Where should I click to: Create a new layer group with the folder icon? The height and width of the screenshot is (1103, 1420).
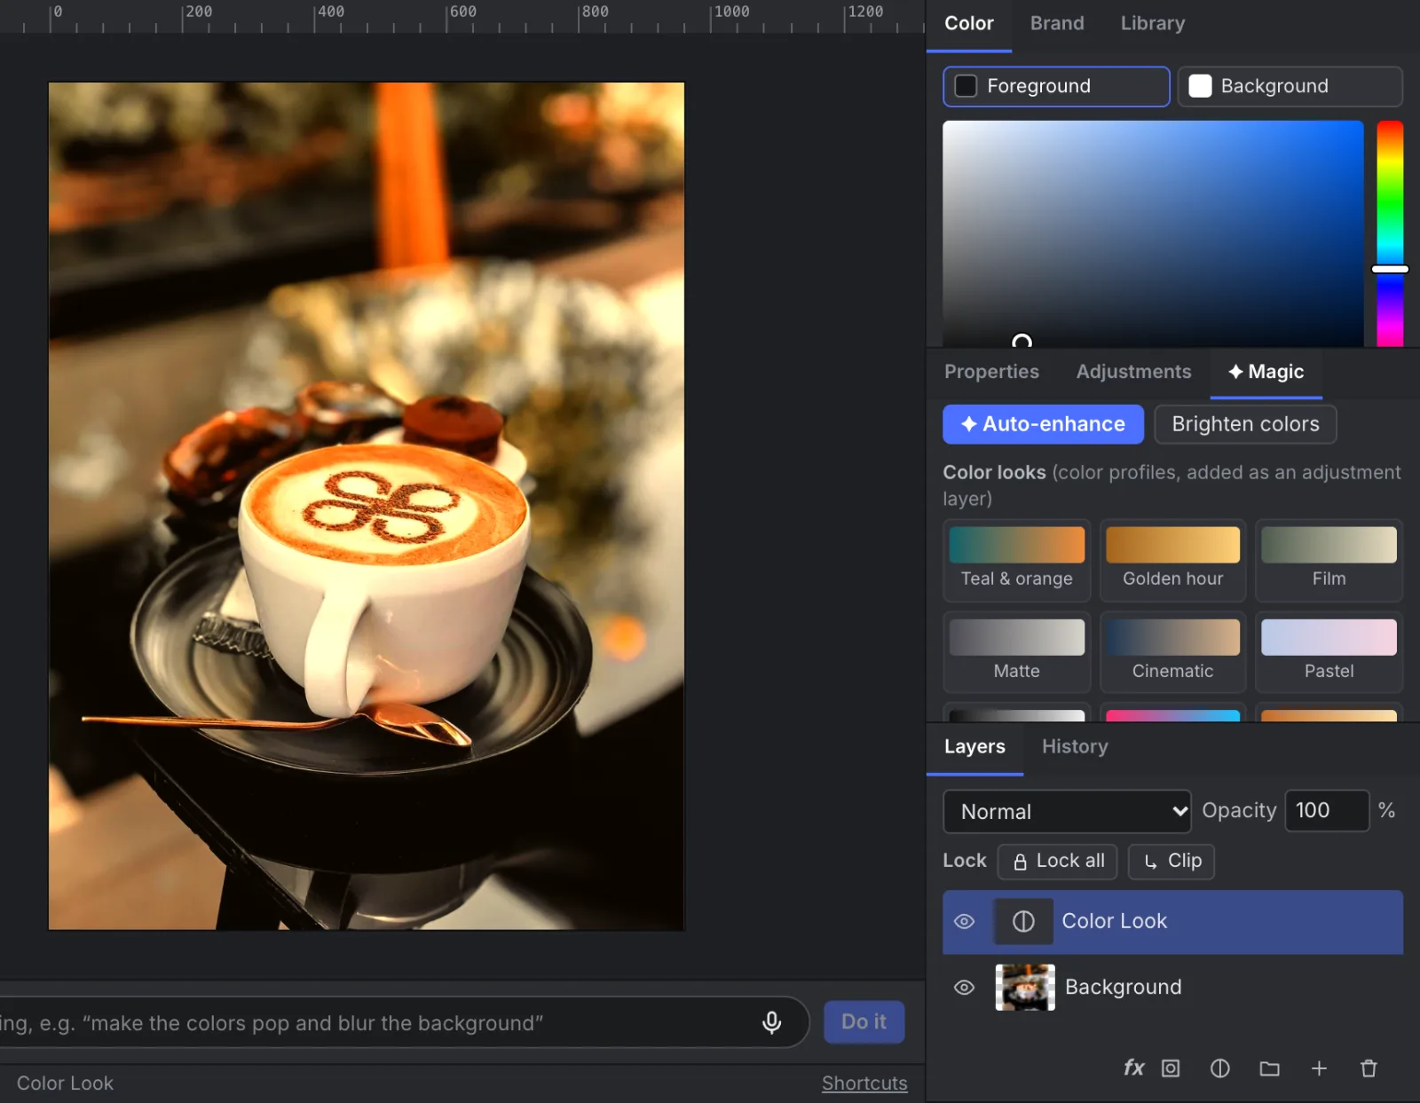(x=1269, y=1068)
